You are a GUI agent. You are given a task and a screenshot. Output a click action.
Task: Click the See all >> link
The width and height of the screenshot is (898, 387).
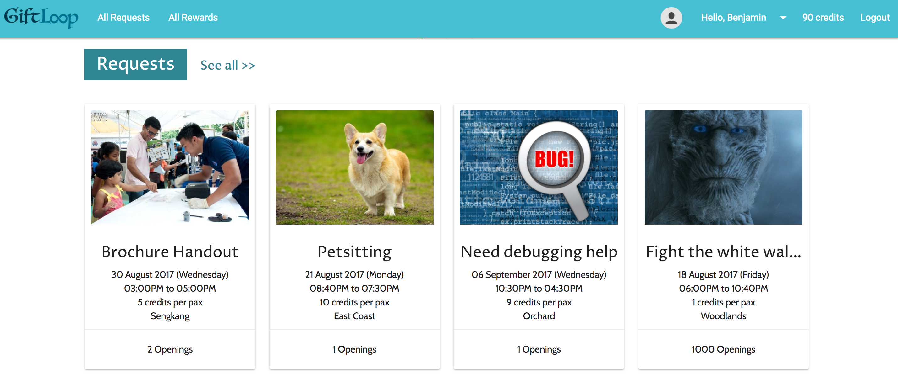tap(227, 65)
